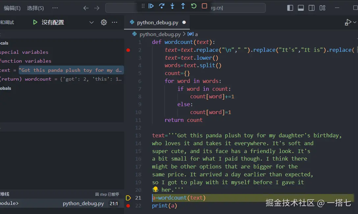Image resolution: width=358 pixels, height=214 pixels.
Task: Open launch.json with the gear icon
Action: [x=104, y=22]
